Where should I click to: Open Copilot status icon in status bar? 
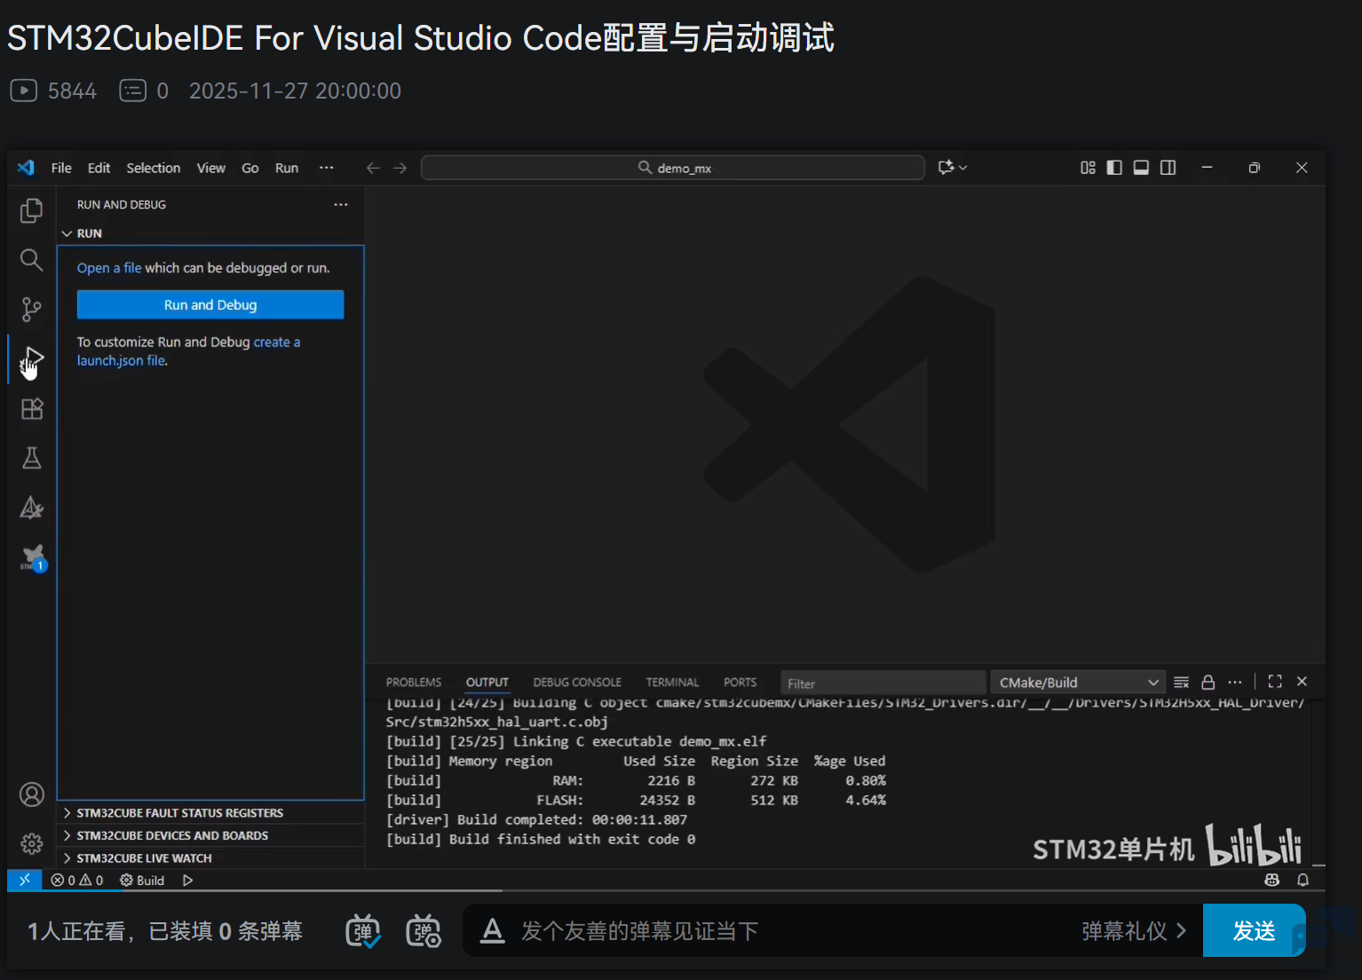coord(1271,880)
